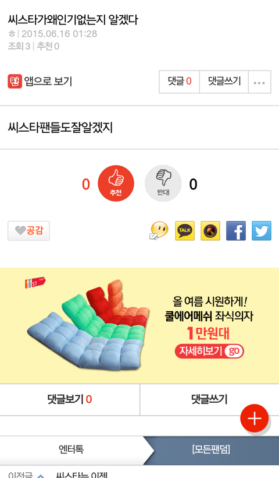Image resolution: width=279 pixels, height=478 pixels.
Task: Select the 엔터톡 tab
Action: [71, 449]
